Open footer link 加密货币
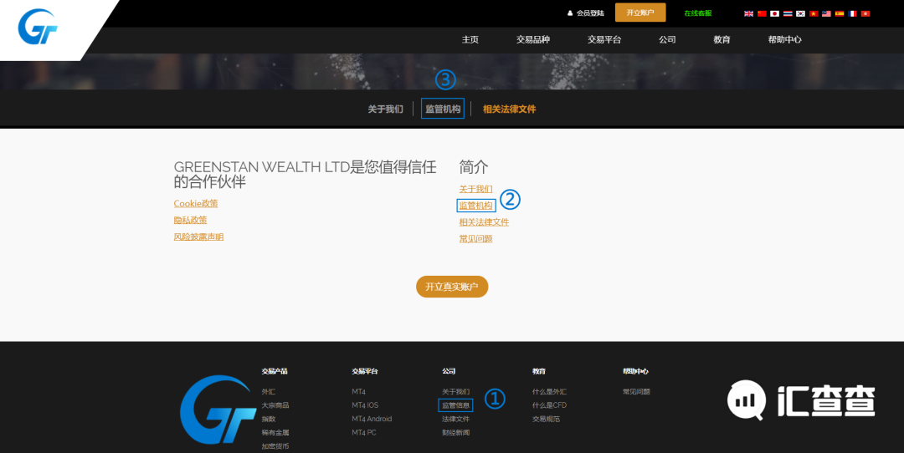This screenshot has height=453, width=904. [275, 446]
